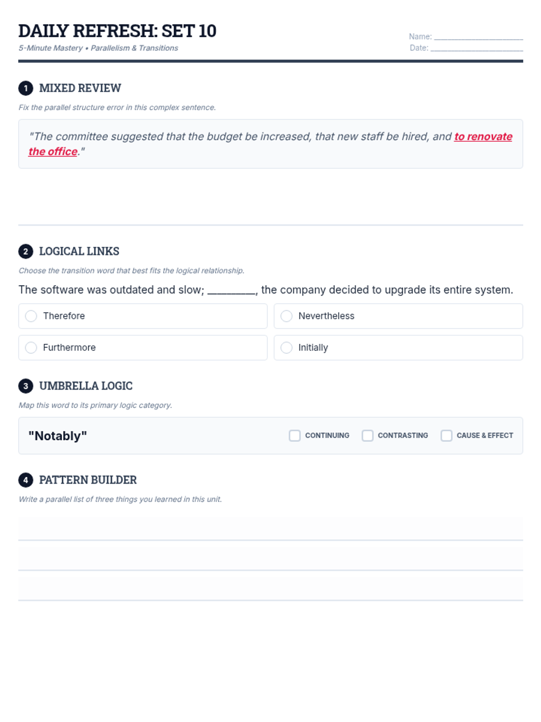Click the "Notably" word label
The height and width of the screenshot is (722, 541).
58,436
